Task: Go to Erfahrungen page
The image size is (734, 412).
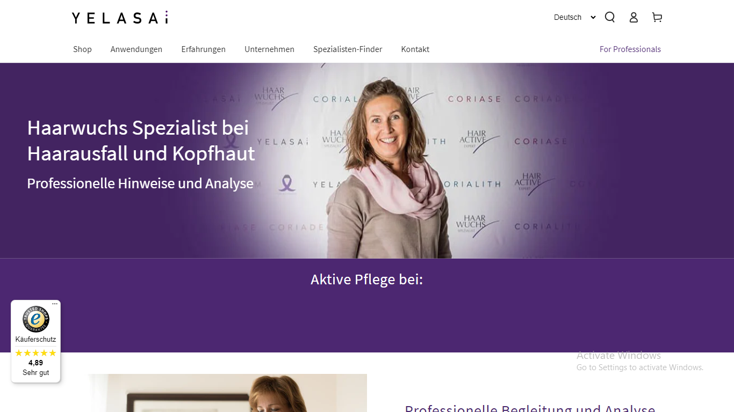Action: (x=203, y=49)
